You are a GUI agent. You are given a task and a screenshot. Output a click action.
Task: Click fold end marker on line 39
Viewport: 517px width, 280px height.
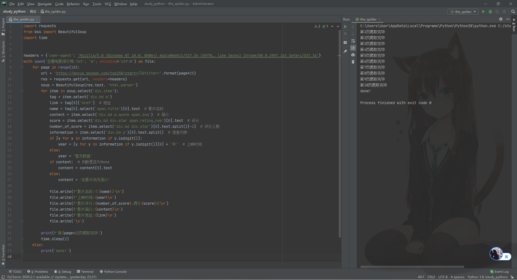(x=22, y=251)
